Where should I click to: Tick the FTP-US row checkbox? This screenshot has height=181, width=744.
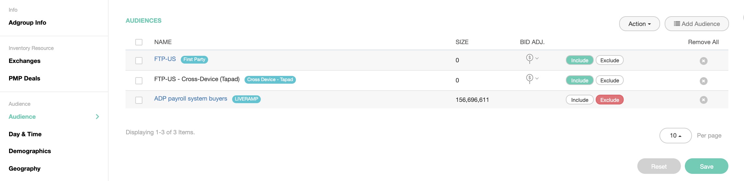pos(139,61)
